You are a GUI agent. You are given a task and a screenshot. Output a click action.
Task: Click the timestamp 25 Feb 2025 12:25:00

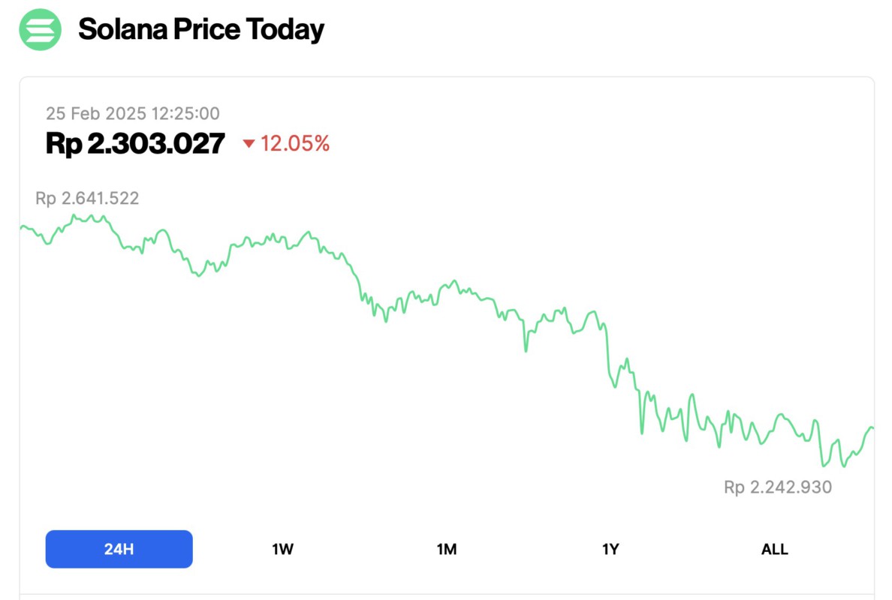coord(133,113)
